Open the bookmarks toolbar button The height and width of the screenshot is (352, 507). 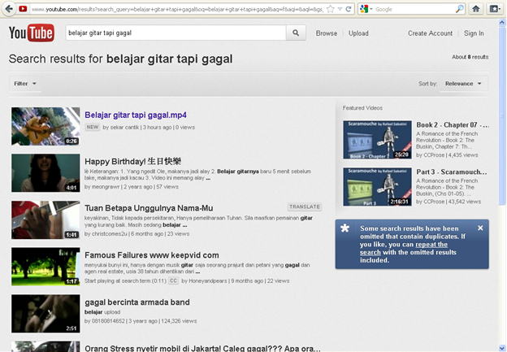495,9
